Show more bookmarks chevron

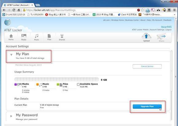pyautogui.click(x=175, y=15)
